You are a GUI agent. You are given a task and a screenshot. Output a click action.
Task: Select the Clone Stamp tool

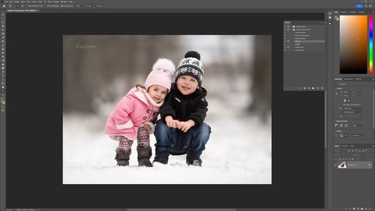(3, 49)
